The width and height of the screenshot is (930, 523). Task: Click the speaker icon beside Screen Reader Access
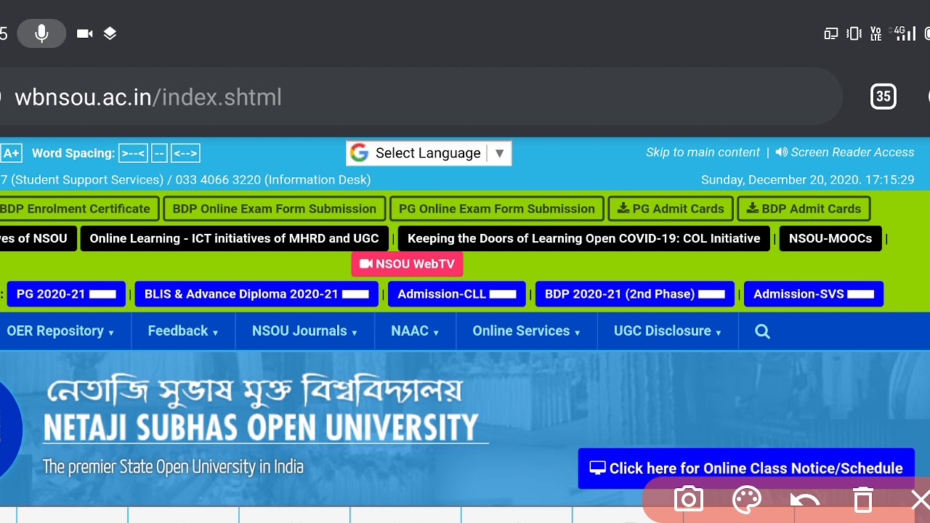tap(781, 153)
